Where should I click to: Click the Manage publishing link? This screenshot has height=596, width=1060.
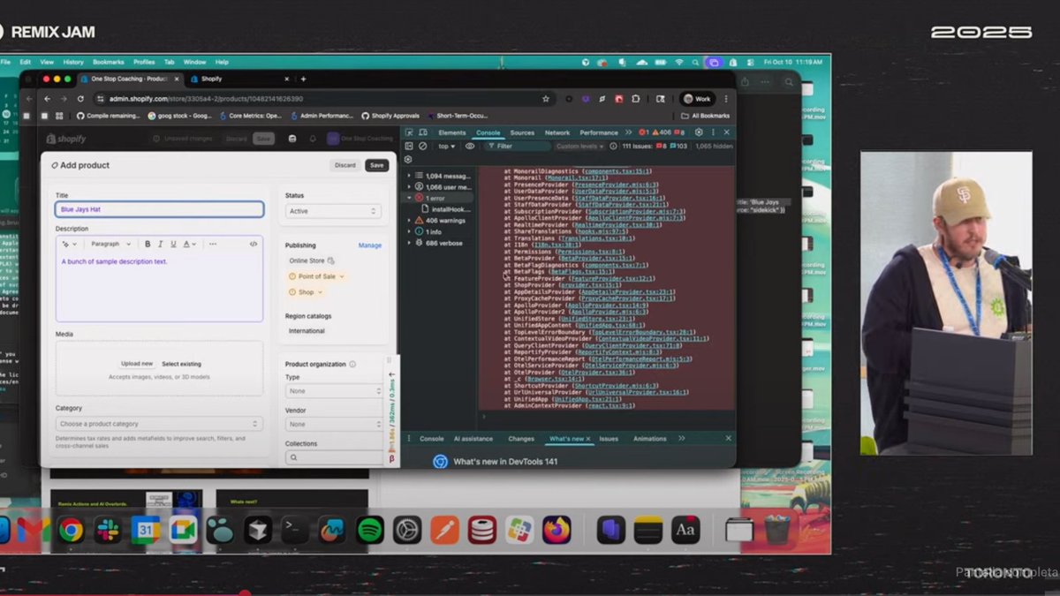point(370,245)
